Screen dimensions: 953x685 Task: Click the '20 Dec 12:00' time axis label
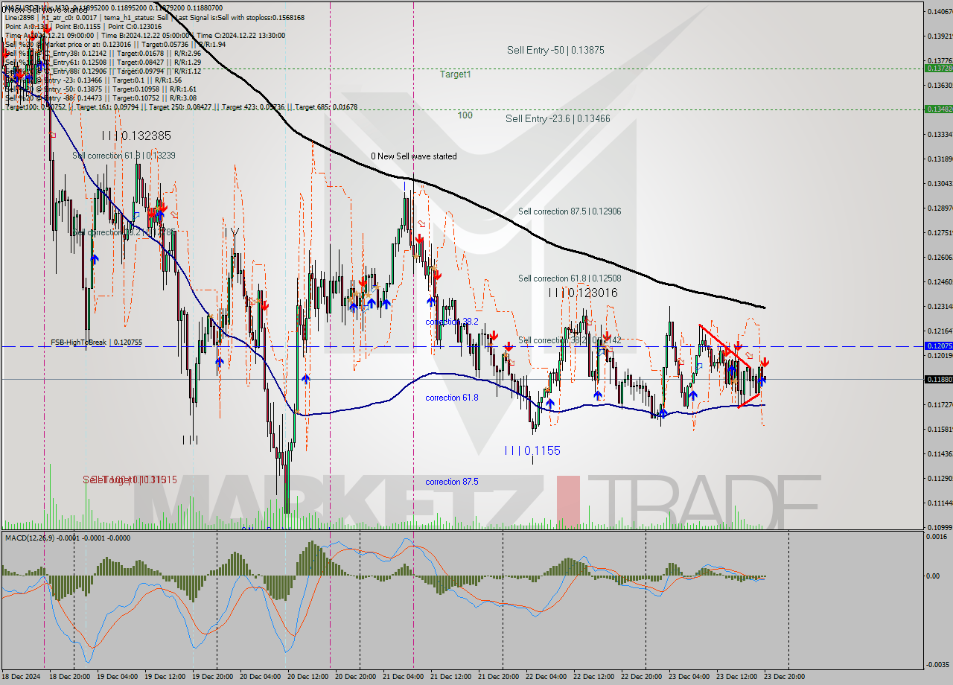pyautogui.click(x=309, y=676)
